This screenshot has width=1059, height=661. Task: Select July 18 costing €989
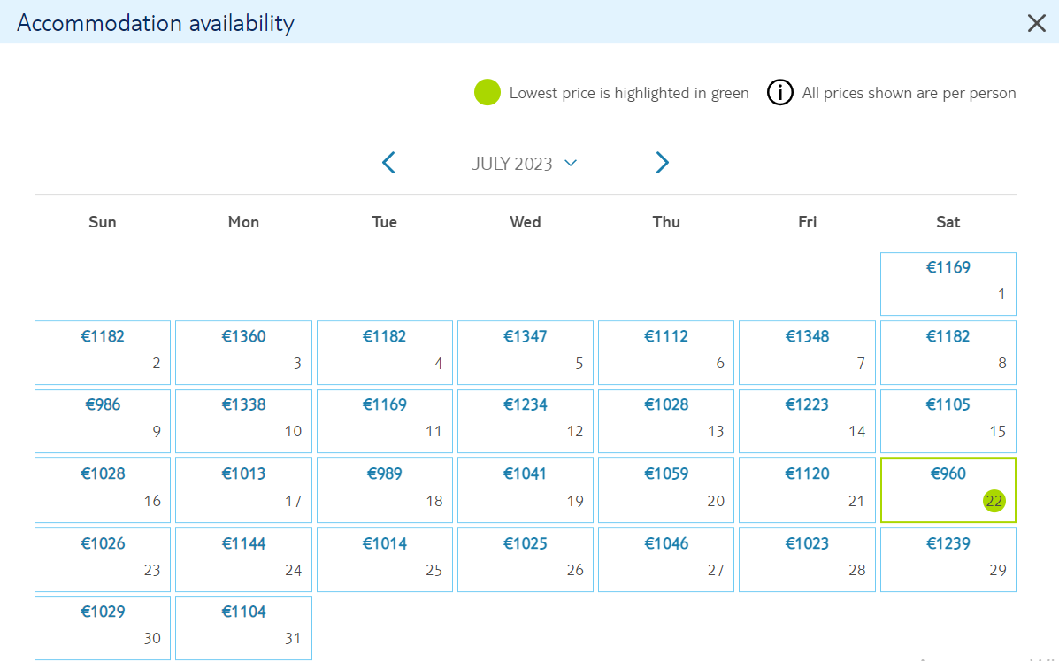point(384,490)
